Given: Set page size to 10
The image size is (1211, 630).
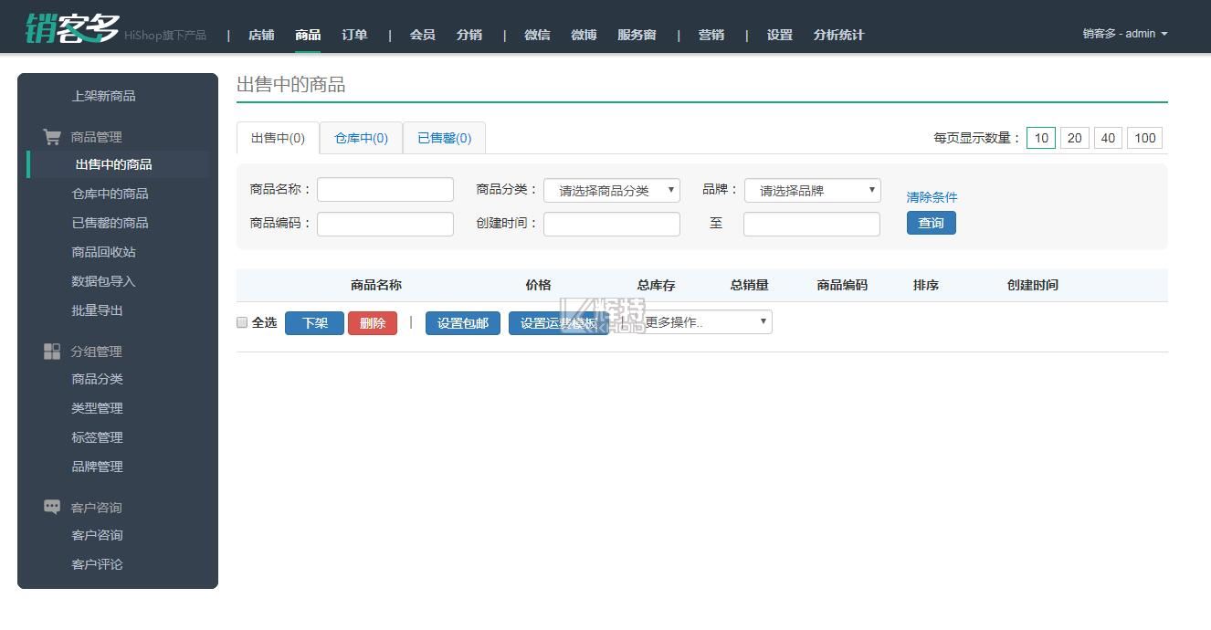Looking at the screenshot, I should (1041, 138).
